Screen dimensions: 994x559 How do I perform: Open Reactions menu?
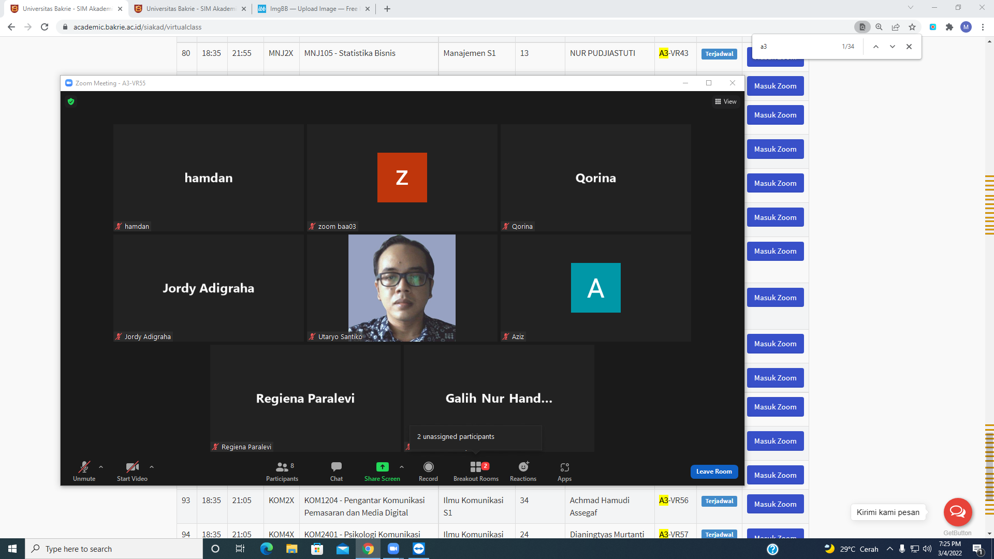pyautogui.click(x=523, y=471)
